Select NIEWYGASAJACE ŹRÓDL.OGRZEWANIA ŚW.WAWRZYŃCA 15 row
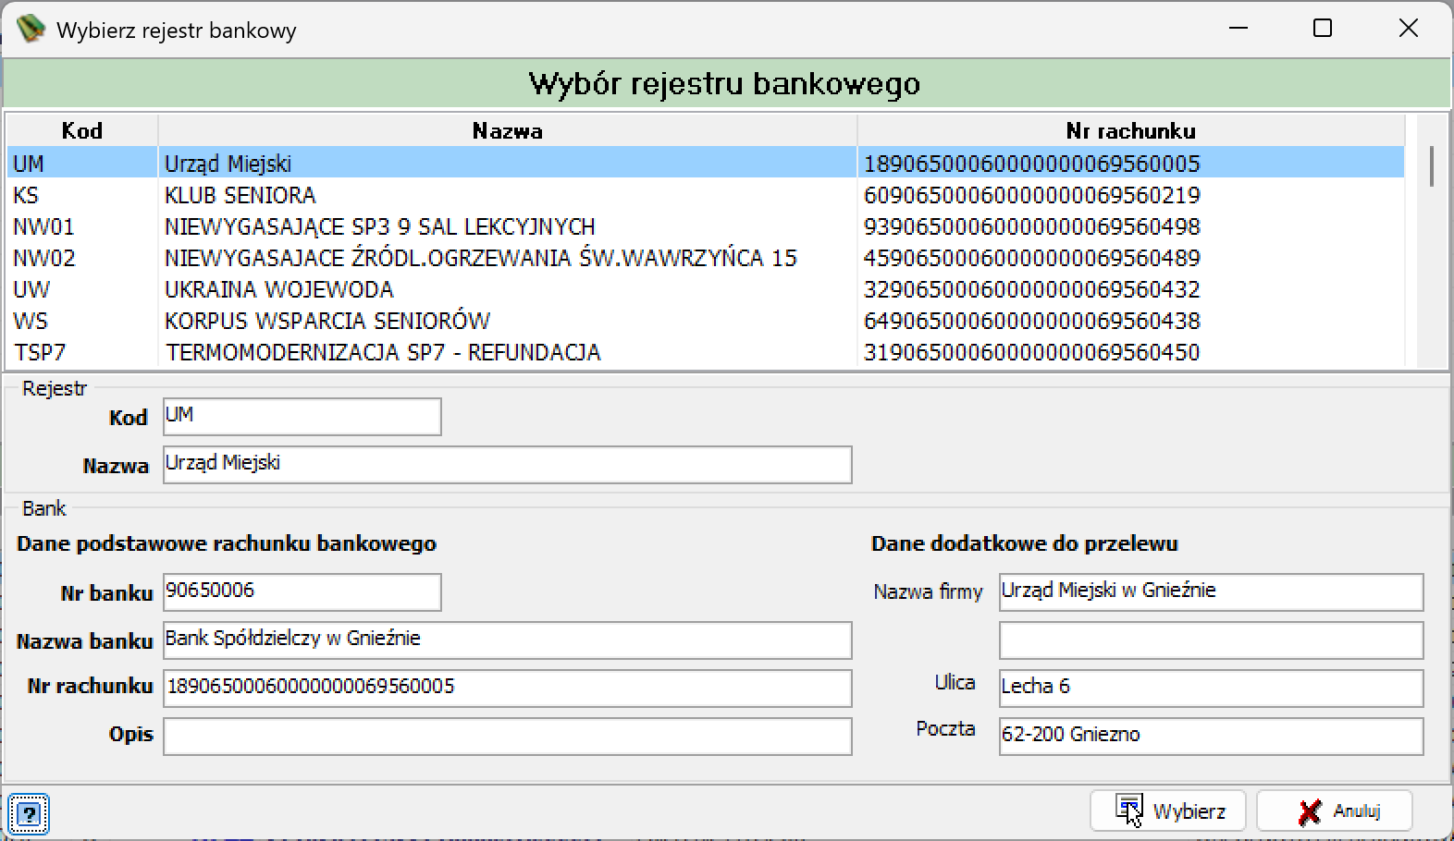Viewport: 1454px width, 841px height. click(706, 258)
